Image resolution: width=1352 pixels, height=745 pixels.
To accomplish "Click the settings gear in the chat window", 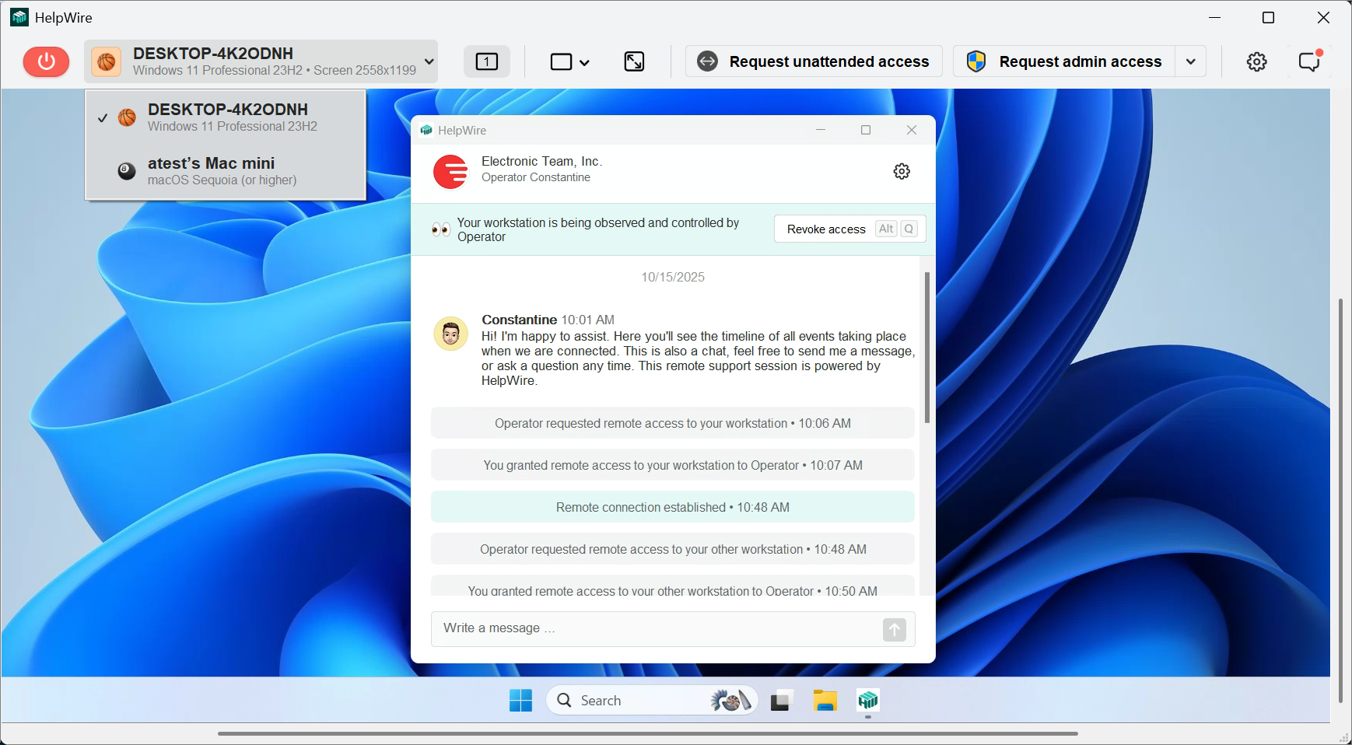I will click(901, 171).
